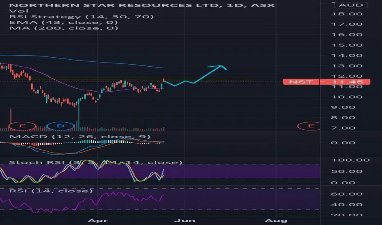Click the NST 11.45 price label

point(326,82)
